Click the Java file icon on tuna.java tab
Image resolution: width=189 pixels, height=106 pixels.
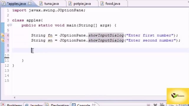coord(41,4)
